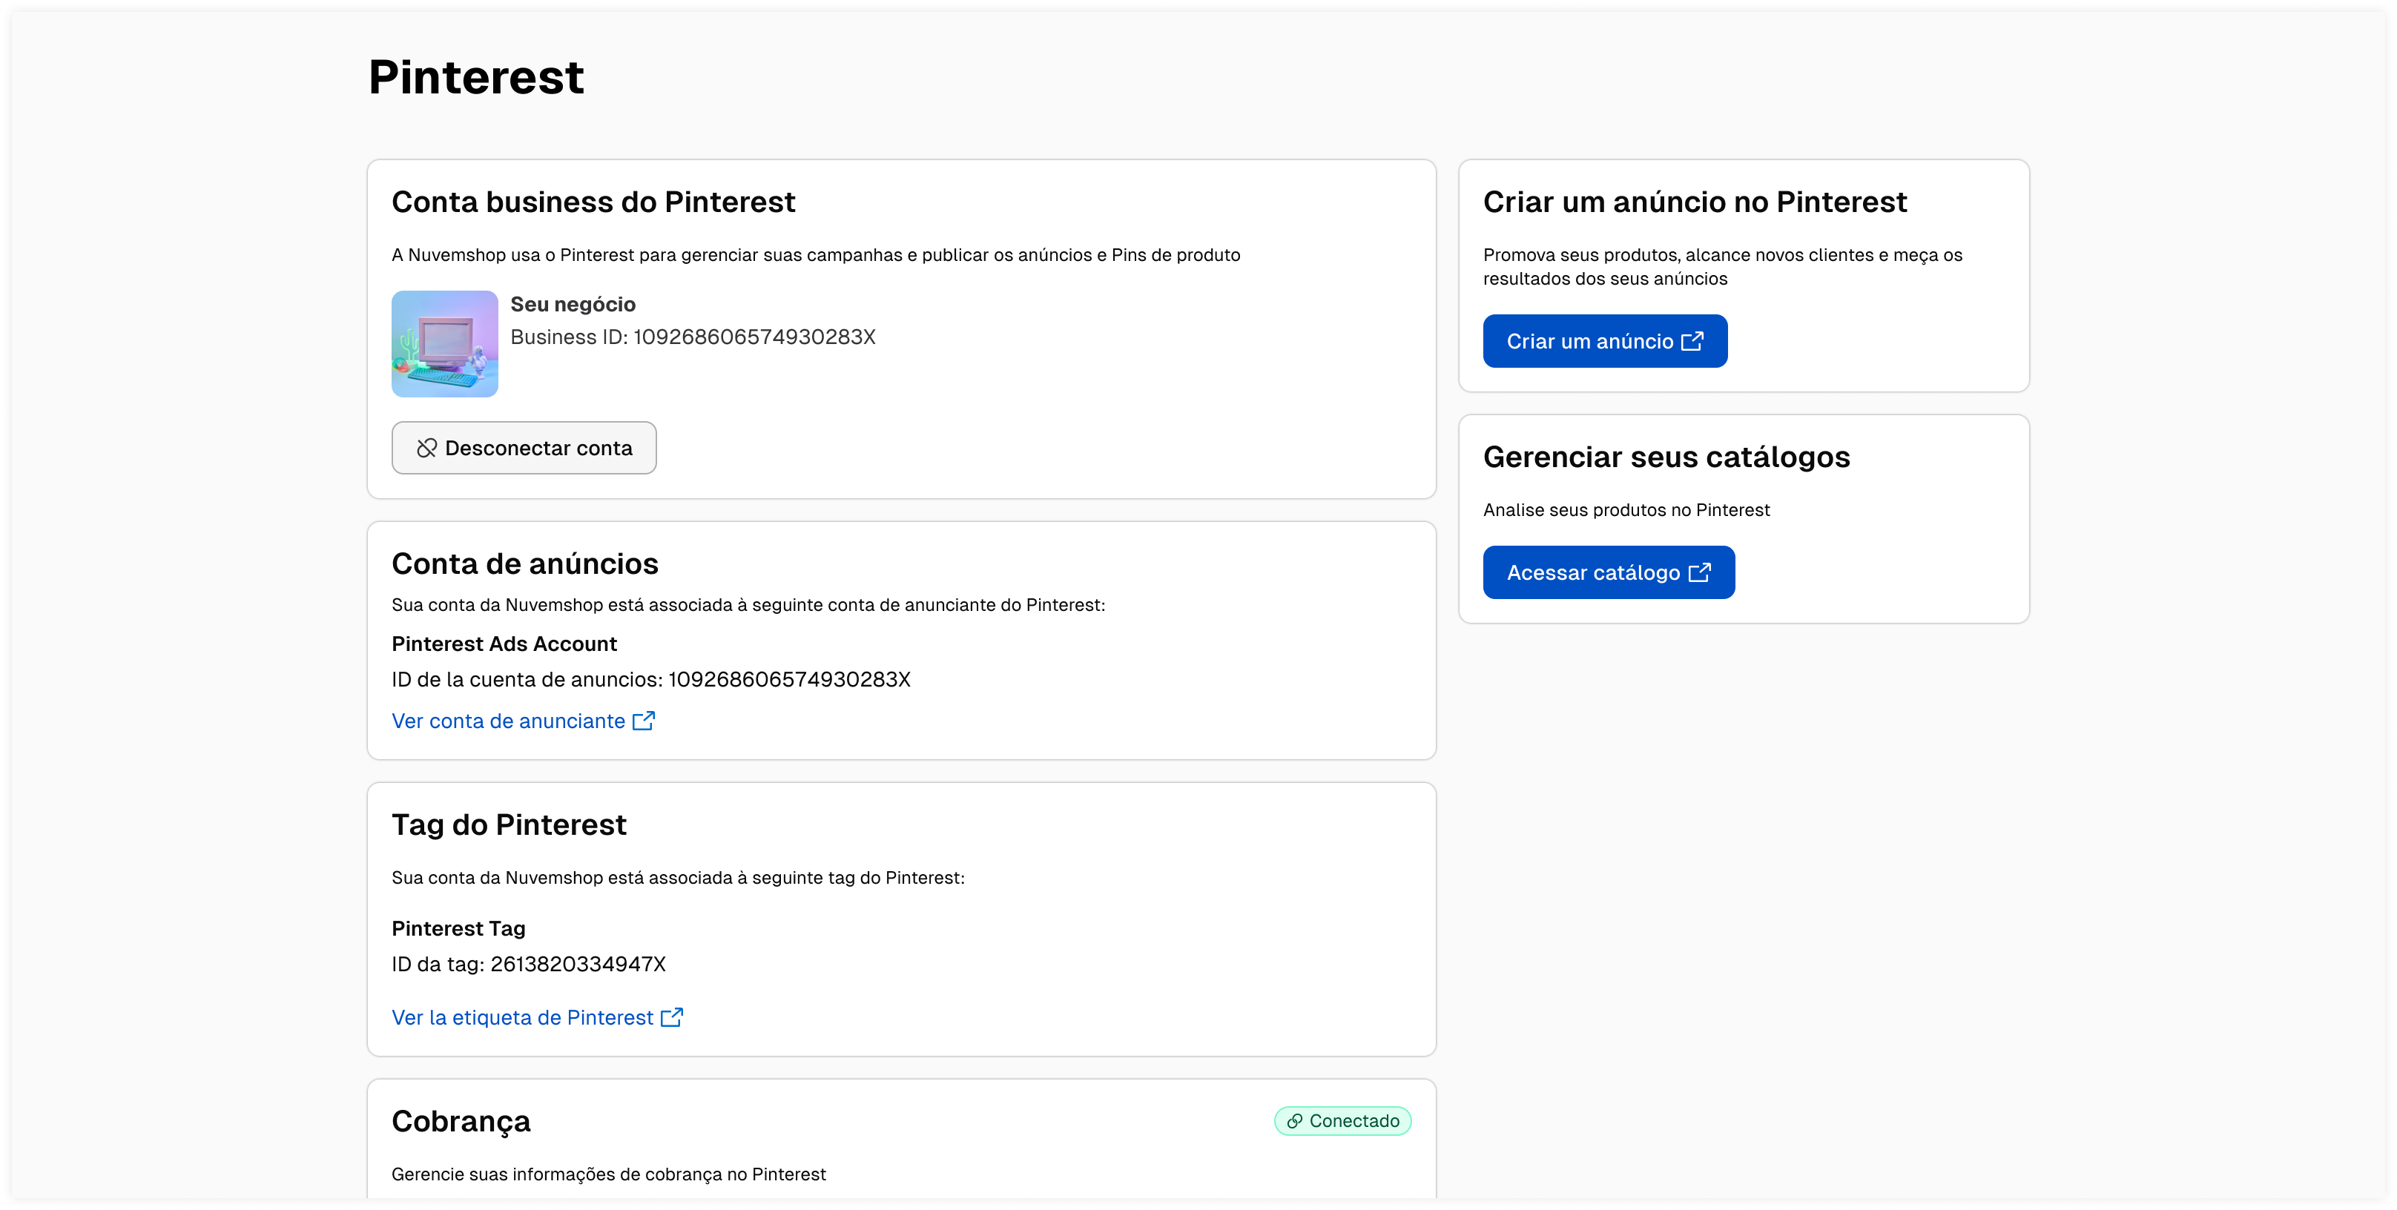Click external-link icon on Criar um anúncio
This screenshot has width=2397, height=1210.
click(1692, 341)
